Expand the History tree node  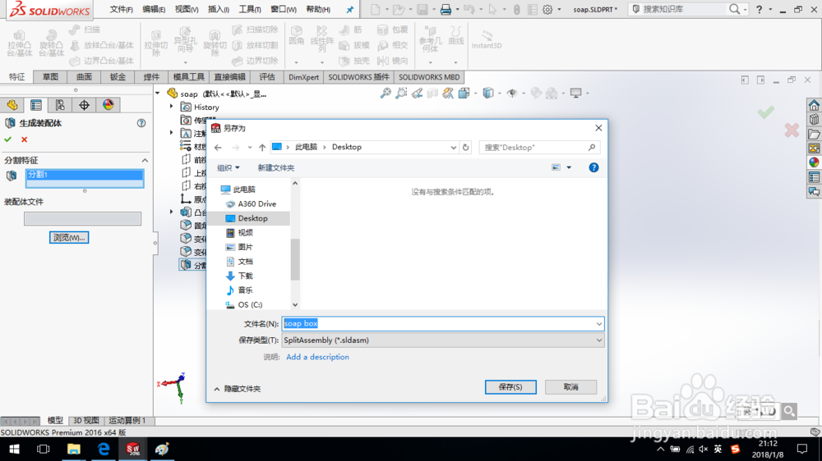172,107
